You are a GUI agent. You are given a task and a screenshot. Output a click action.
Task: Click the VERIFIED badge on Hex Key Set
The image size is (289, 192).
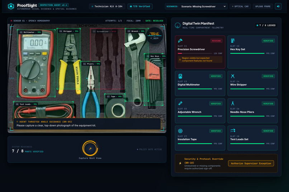[268, 41]
